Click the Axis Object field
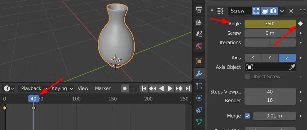Viewport: 307px width, 130px height. (270, 67)
